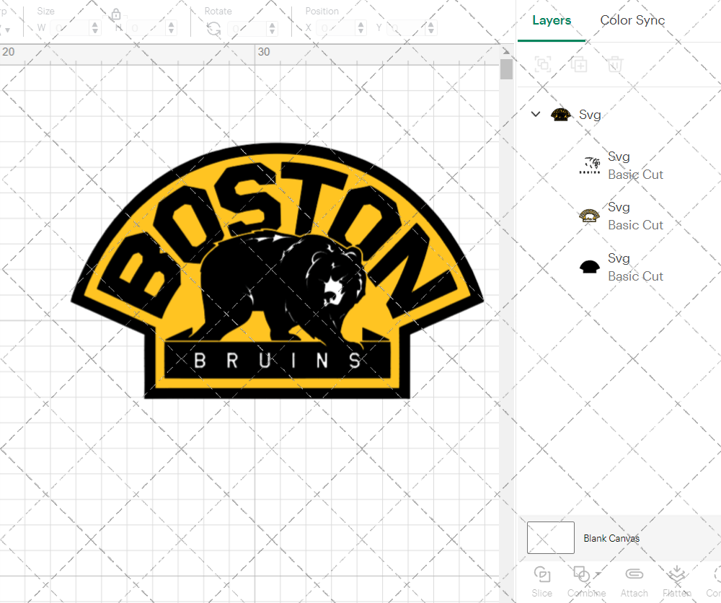Click the Combine shapes icon
The image size is (721, 603).
pyautogui.click(x=580, y=575)
